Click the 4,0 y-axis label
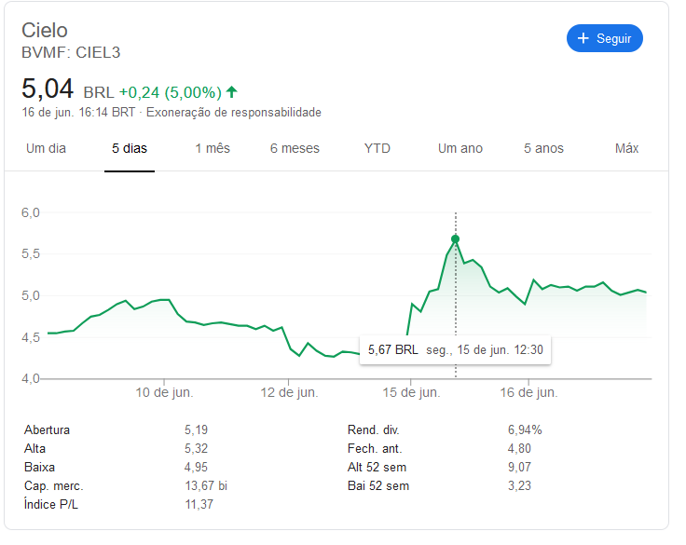This screenshot has height=545, width=686. tap(31, 378)
